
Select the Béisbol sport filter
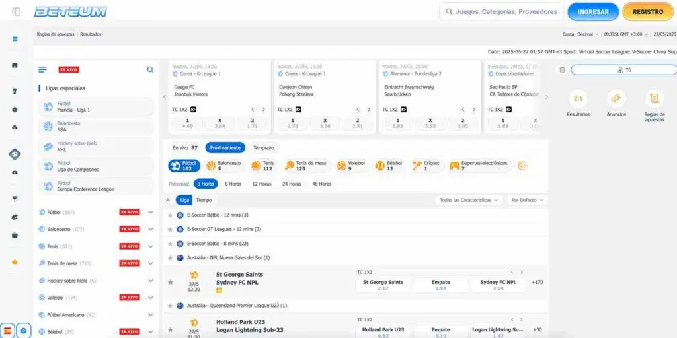tap(390, 166)
